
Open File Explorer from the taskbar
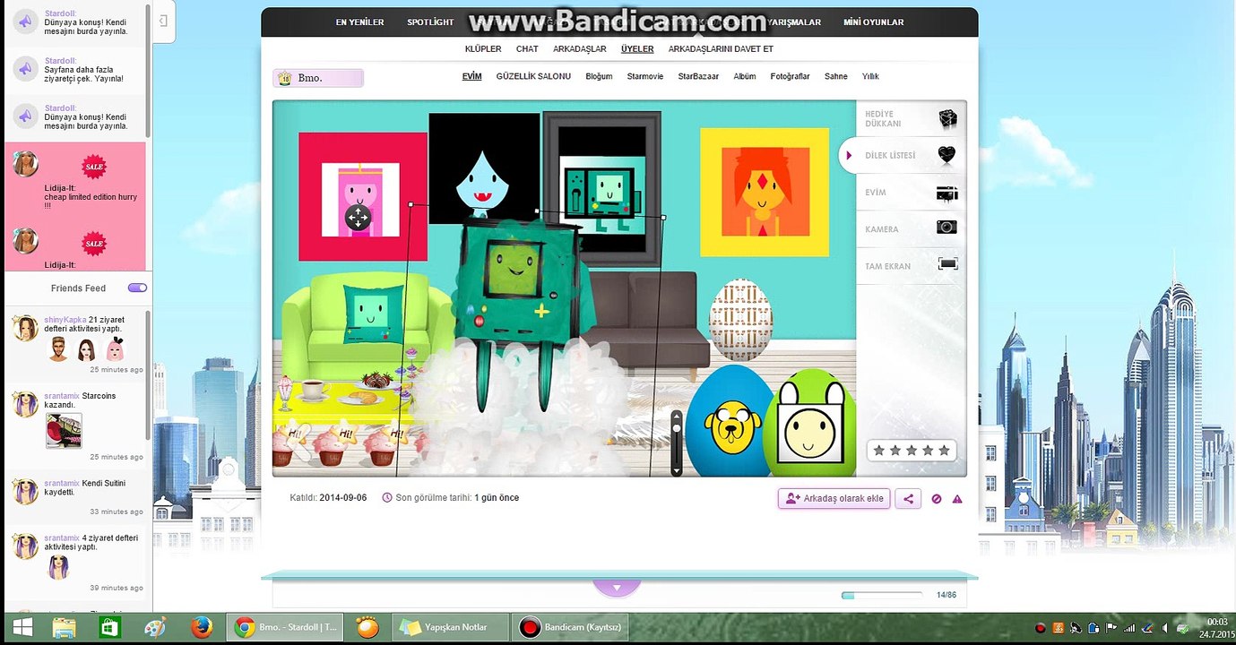(64, 627)
